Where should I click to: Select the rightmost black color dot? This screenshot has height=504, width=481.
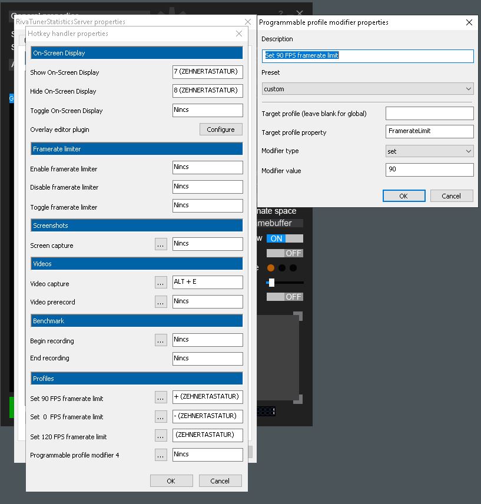[x=293, y=268]
